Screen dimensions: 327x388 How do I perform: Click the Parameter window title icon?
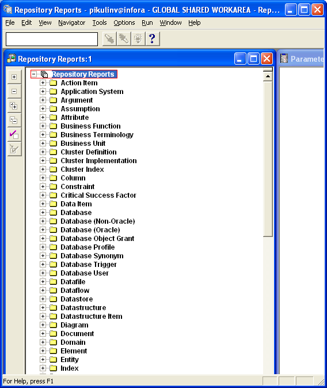click(284, 59)
